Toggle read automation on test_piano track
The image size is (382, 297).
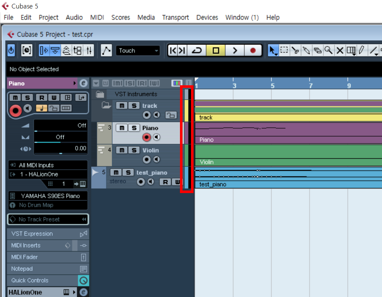tap(165, 182)
